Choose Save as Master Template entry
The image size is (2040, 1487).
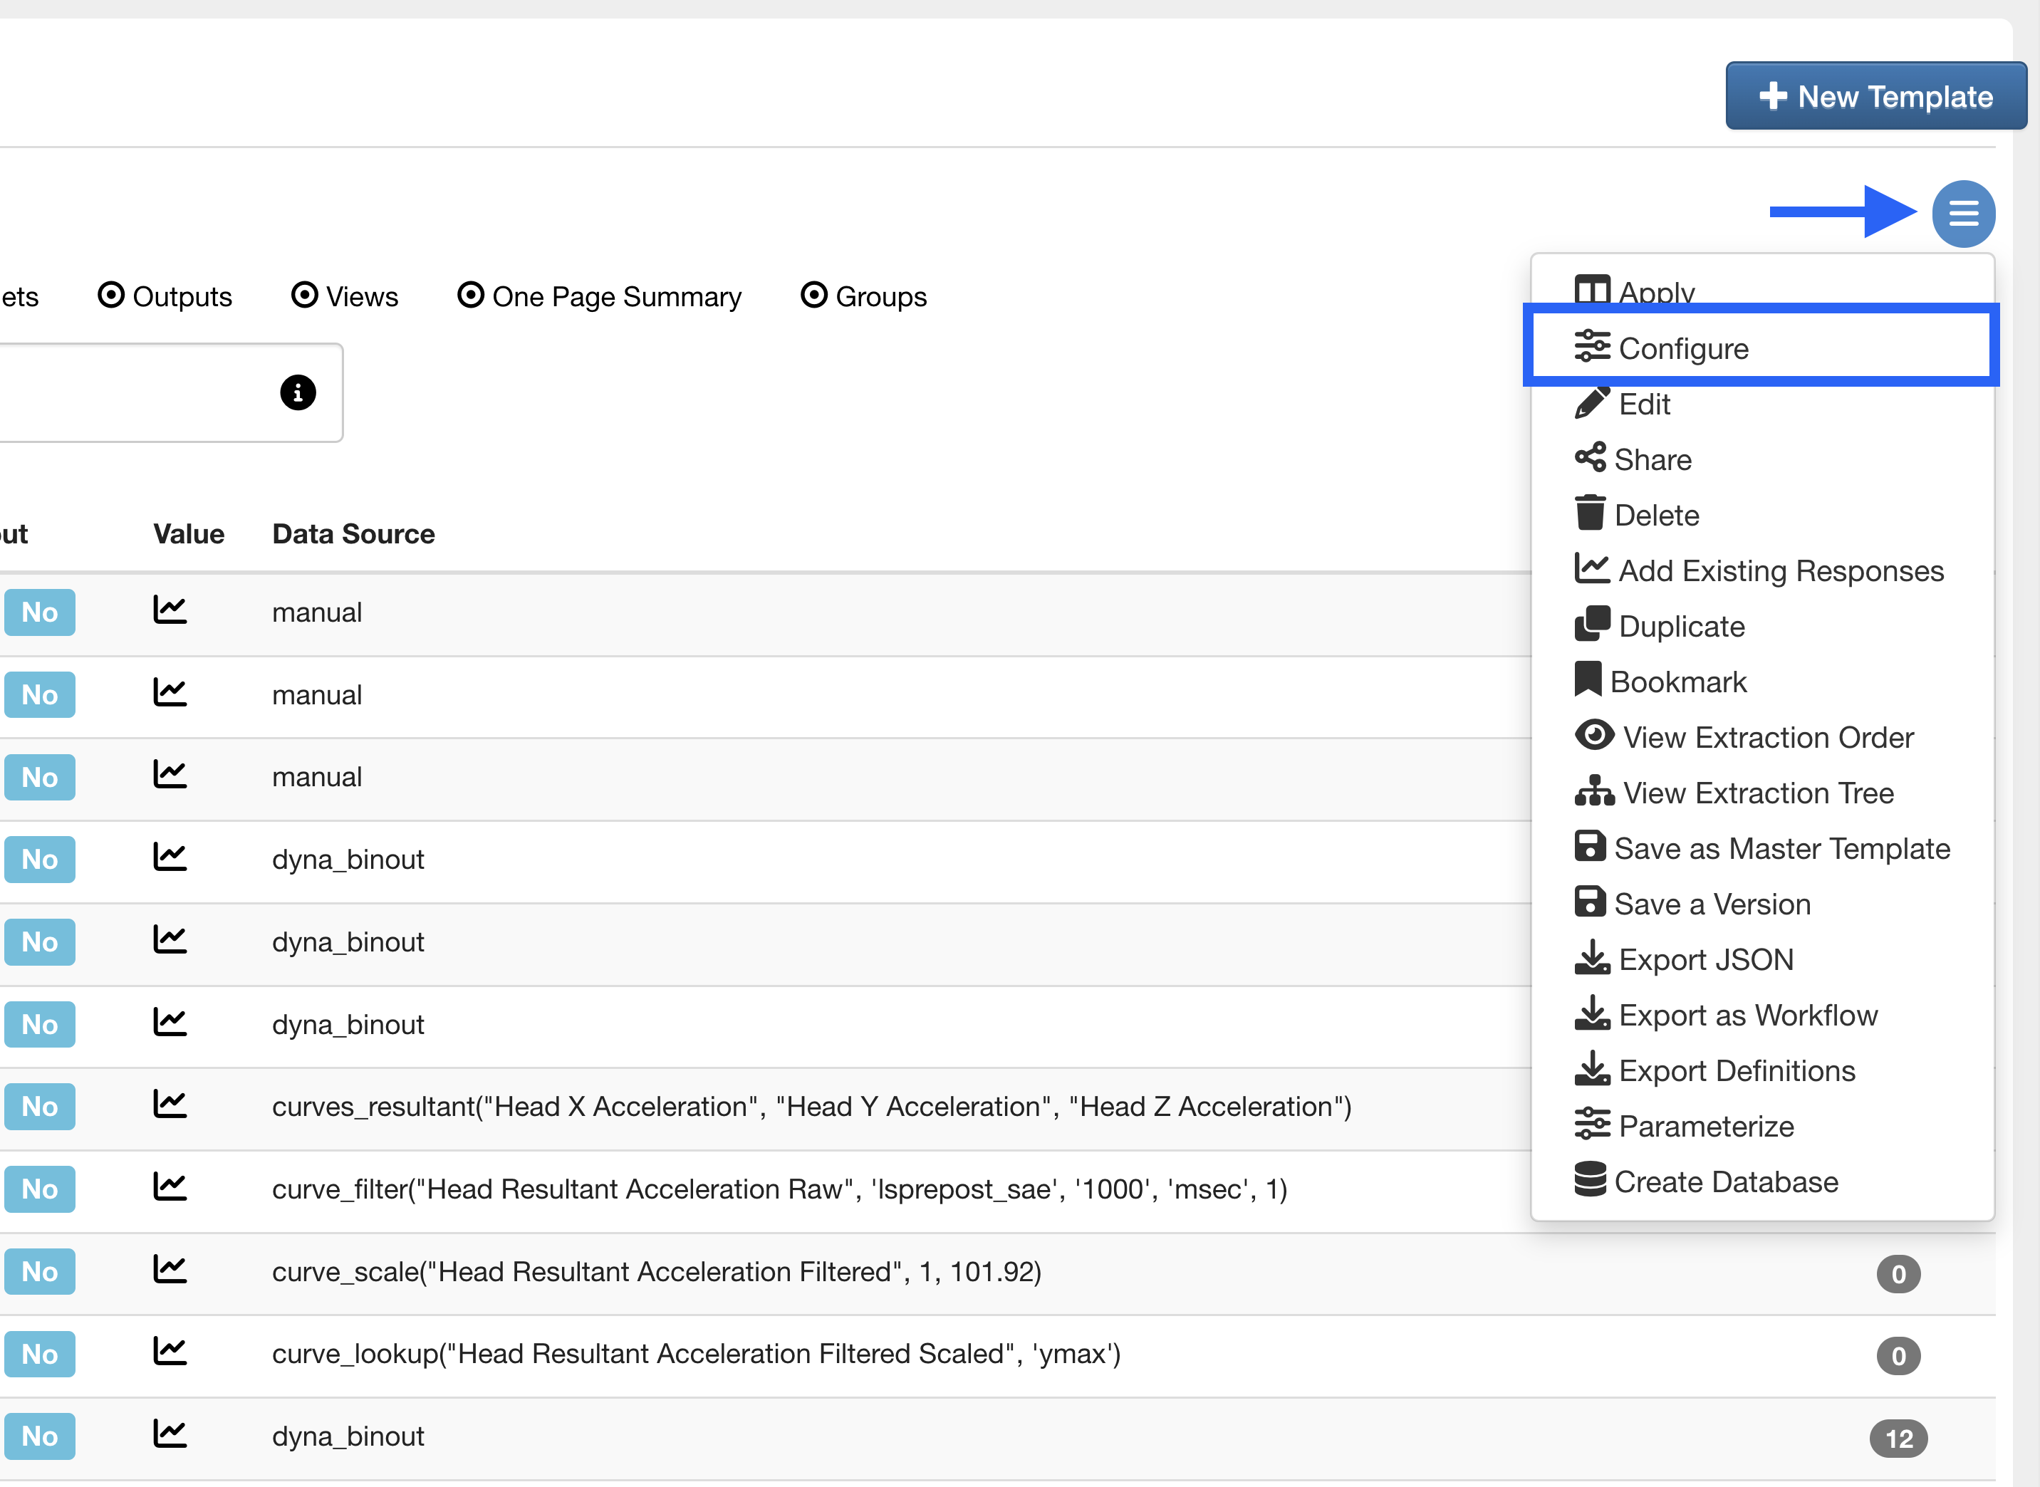(1761, 849)
